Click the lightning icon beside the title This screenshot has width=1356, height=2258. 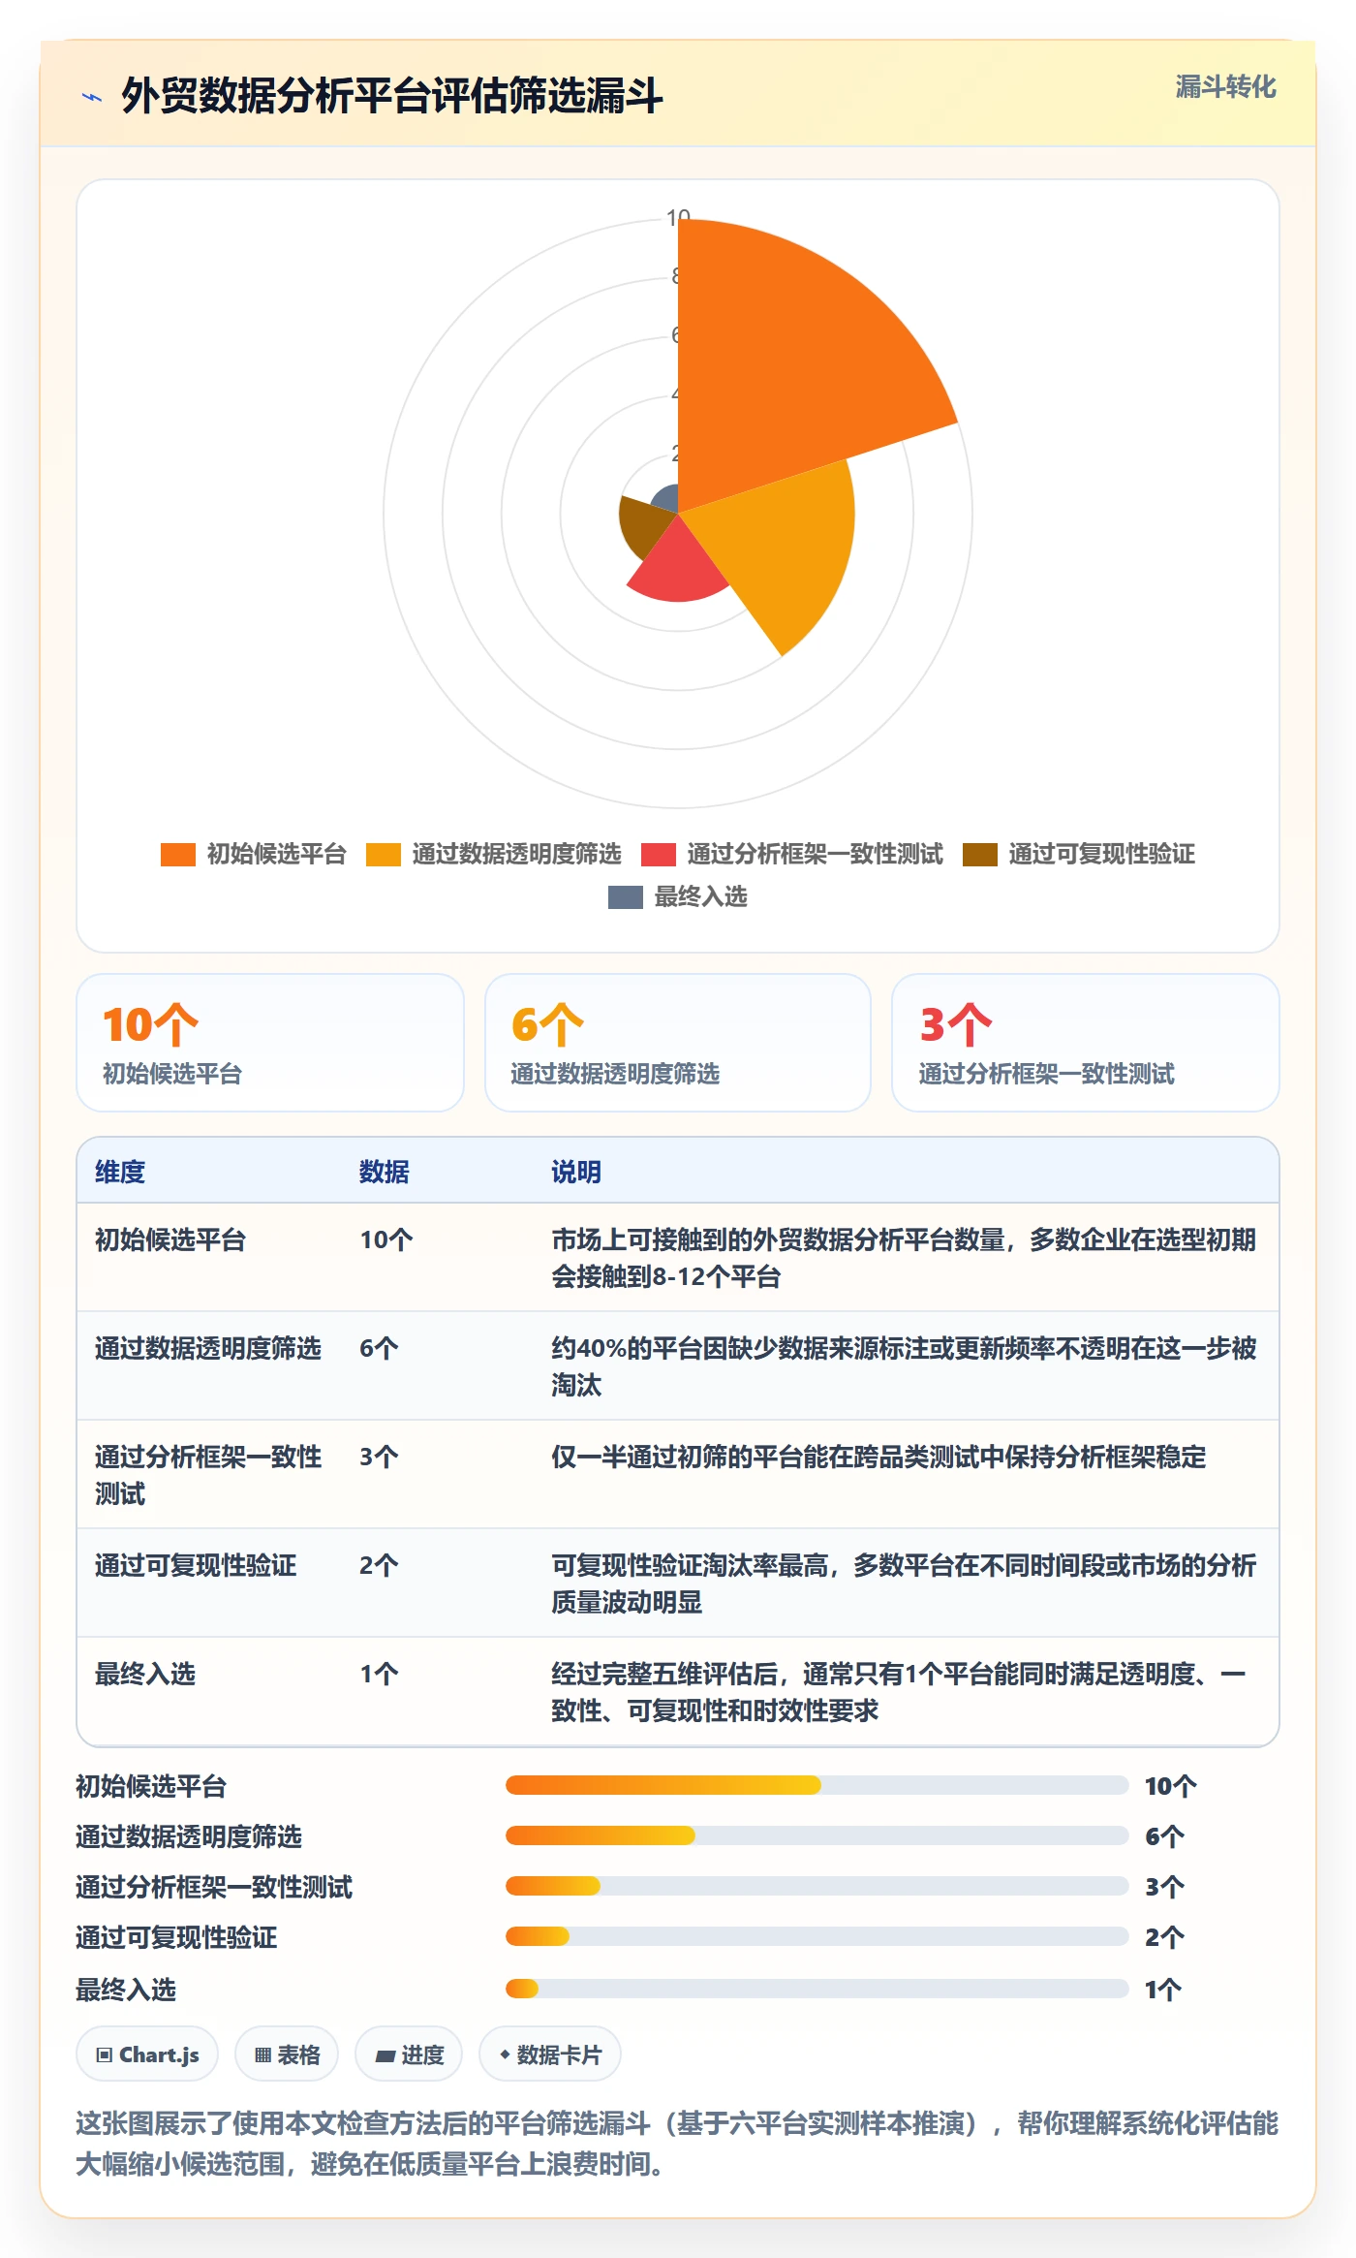click(92, 97)
